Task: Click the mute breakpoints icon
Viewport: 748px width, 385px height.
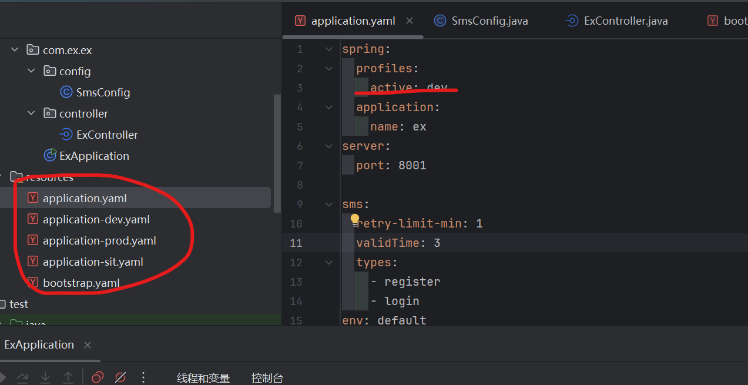Action: point(120,377)
